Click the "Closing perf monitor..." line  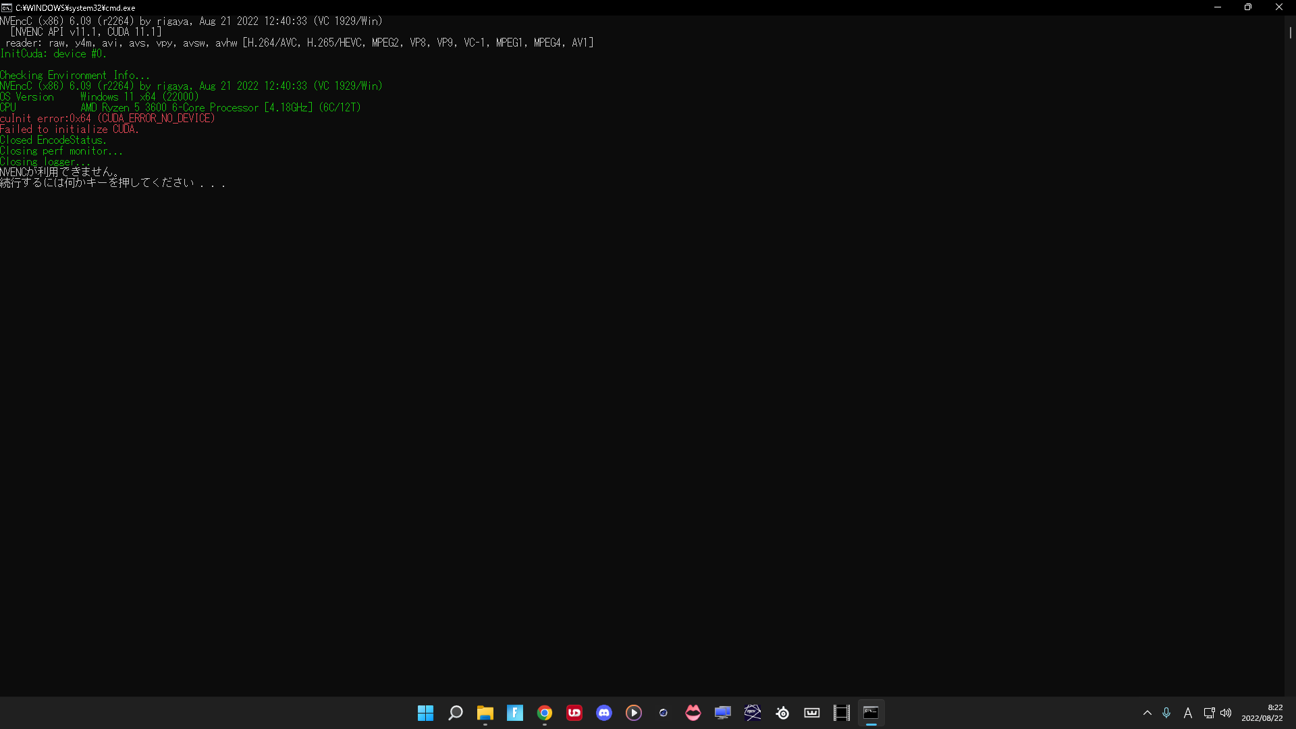coord(61,151)
